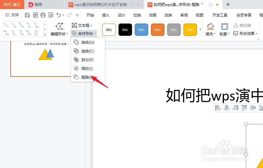
Task: Choose 结合(U) from merge shapes menu
Action: 88,42
